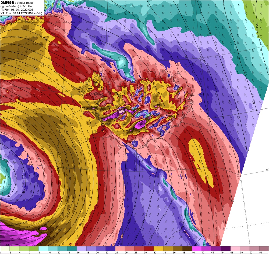
Task: Click the '76' height contour label
Action: click(8, 196)
